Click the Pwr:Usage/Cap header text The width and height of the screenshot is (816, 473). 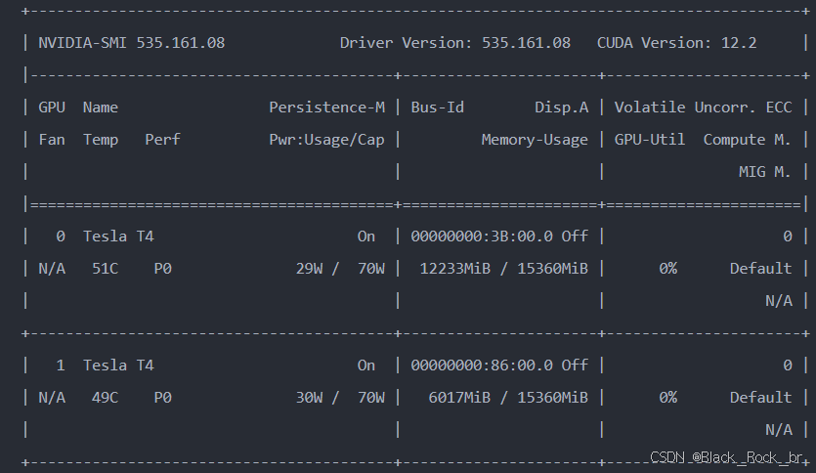[326, 140]
